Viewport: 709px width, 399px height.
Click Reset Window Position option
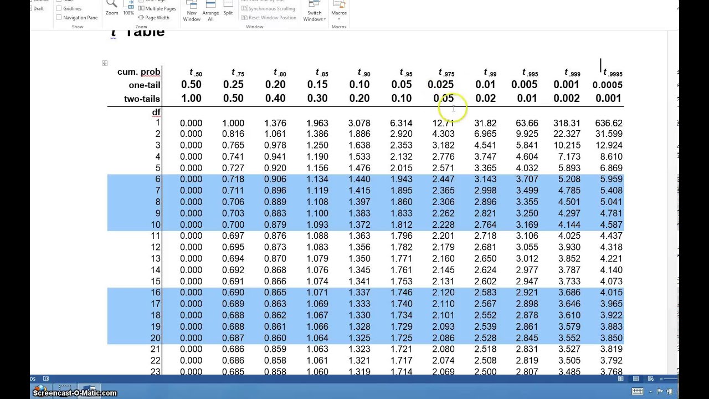click(269, 18)
